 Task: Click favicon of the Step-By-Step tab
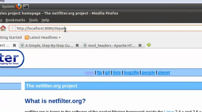(x=22, y=45)
